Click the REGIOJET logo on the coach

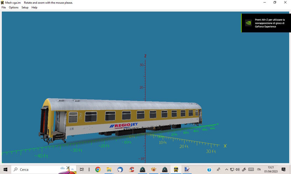(x=124, y=126)
